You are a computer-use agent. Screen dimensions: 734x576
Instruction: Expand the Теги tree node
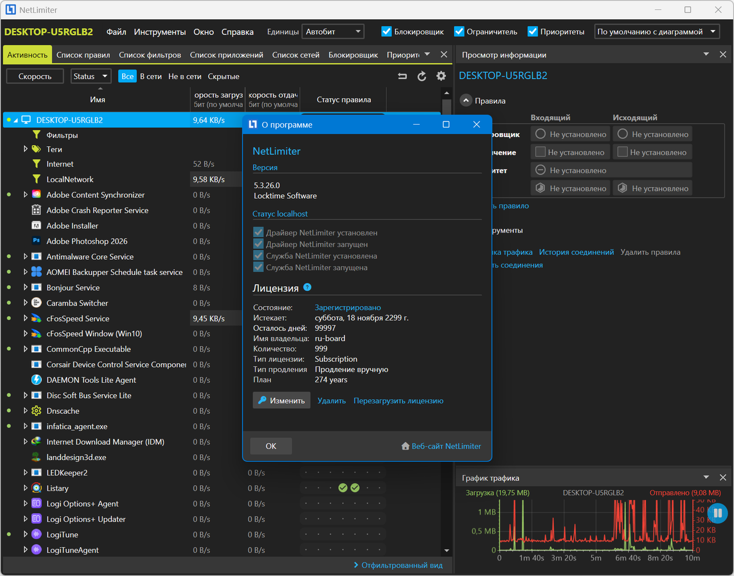(25, 149)
